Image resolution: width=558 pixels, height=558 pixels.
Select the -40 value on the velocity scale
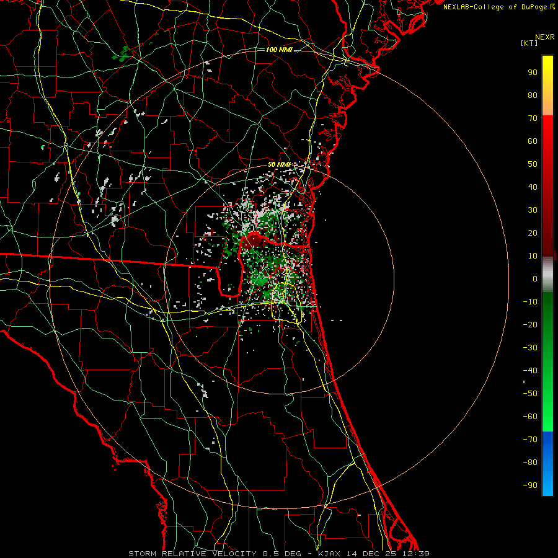click(x=530, y=371)
